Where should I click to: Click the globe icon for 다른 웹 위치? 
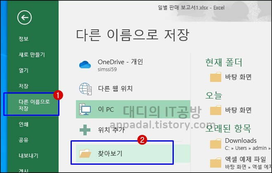point(85,89)
